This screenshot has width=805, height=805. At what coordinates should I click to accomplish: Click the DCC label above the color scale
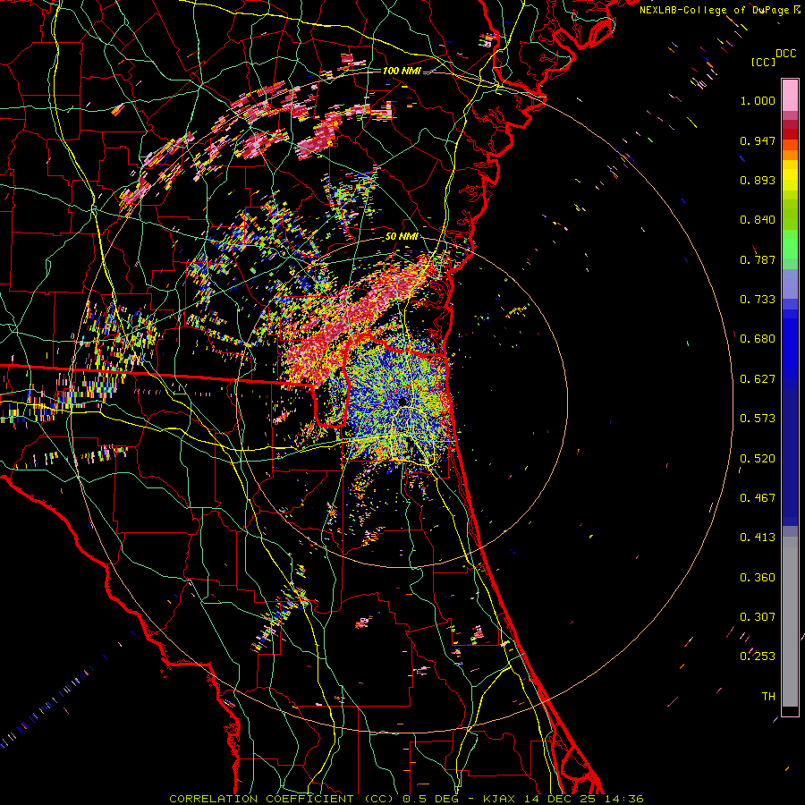(x=785, y=54)
